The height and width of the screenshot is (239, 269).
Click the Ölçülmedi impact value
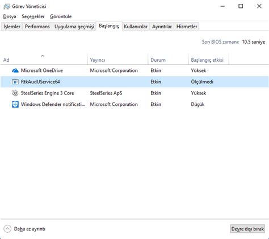point(202,82)
